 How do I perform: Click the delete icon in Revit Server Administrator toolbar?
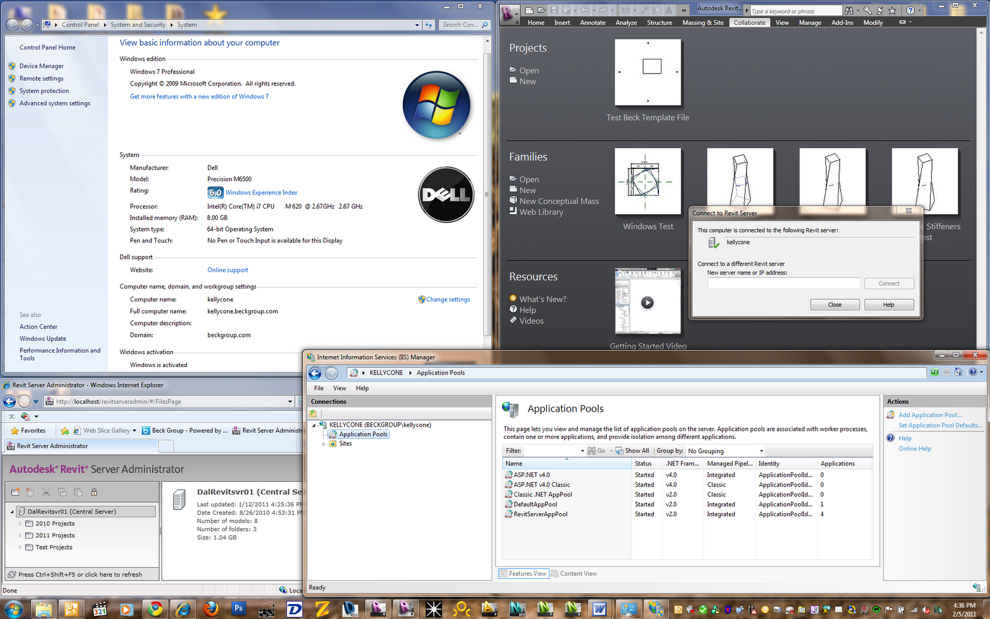pyautogui.click(x=30, y=492)
